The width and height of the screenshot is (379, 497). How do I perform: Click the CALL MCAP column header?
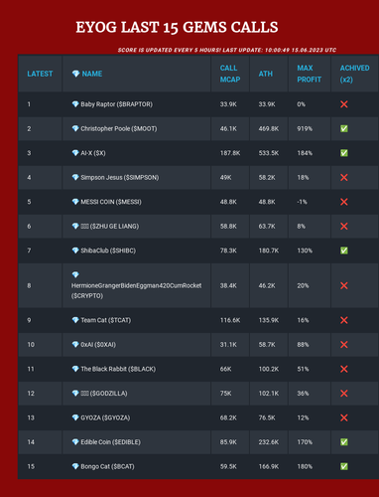point(230,74)
